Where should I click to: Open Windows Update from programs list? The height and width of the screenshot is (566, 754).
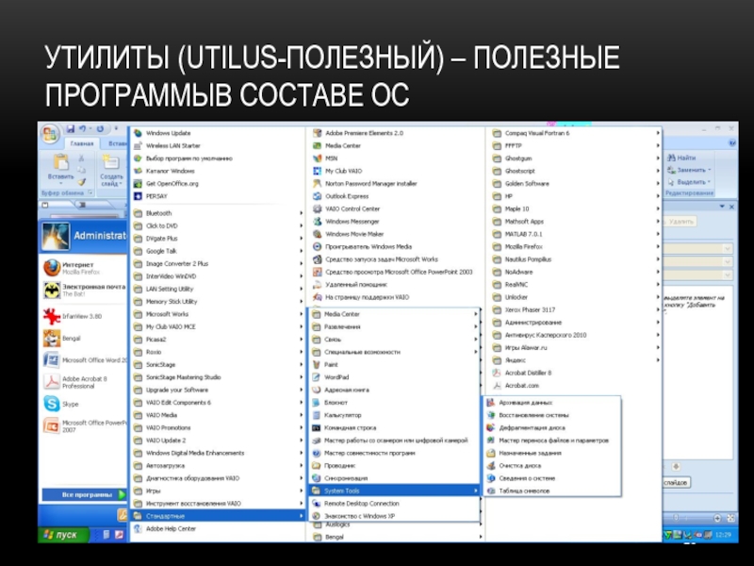pos(169,133)
